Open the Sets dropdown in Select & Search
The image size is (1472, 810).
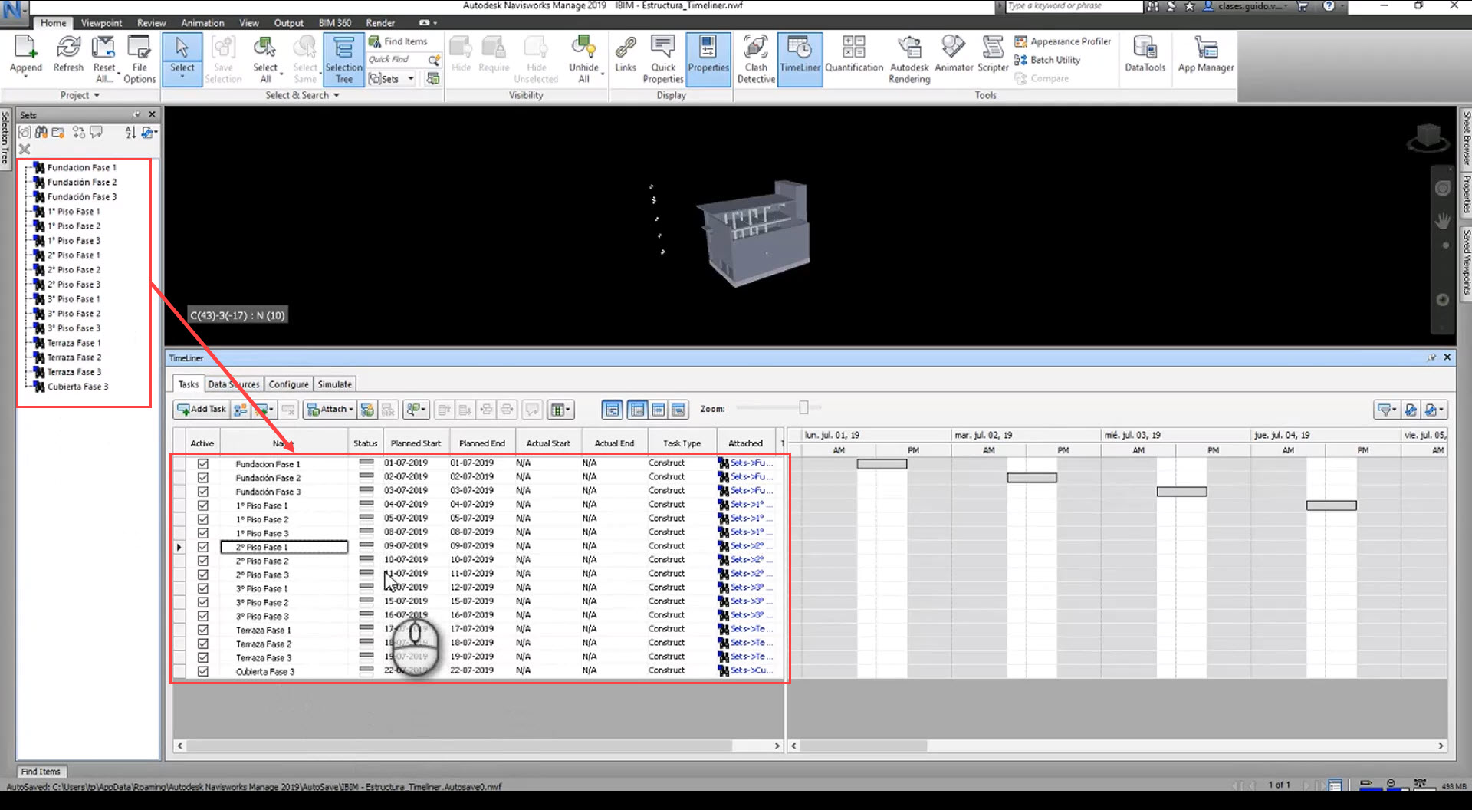click(x=411, y=78)
